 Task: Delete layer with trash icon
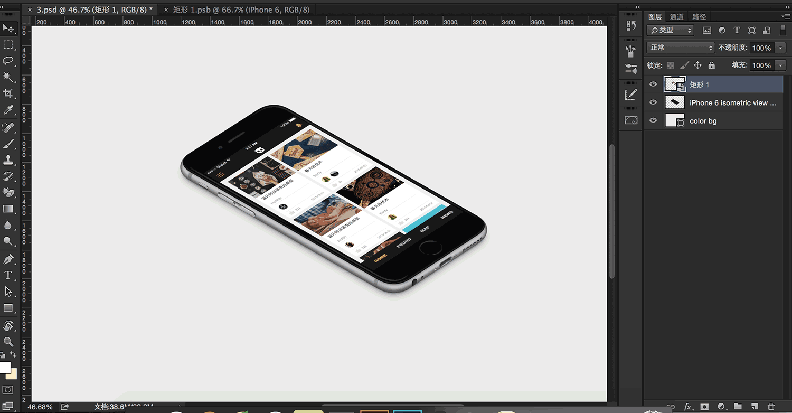coord(771,407)
